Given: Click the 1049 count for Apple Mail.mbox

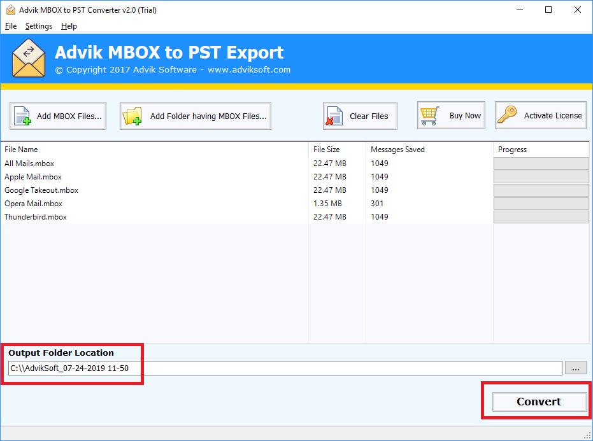Looking at the screenshot, I should point(380,177).
